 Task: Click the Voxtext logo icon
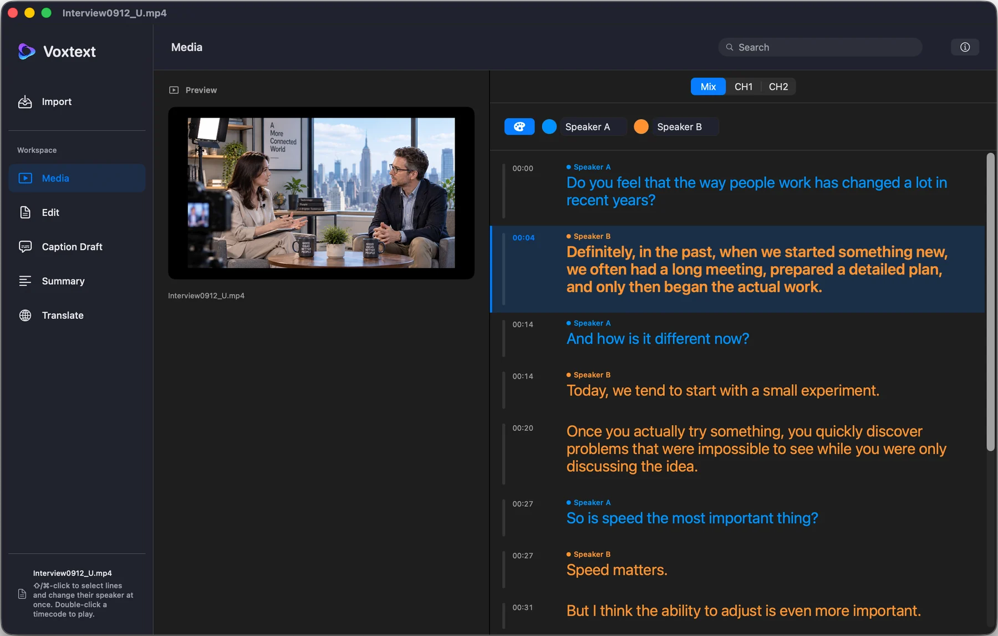click(x=26, y=51)
